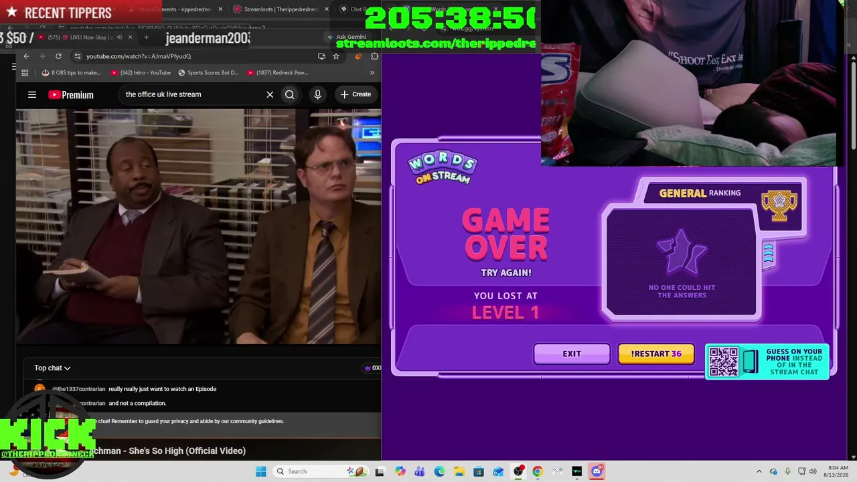Close the Streamloots browser tab
This screenshot has height=482, width=857.
[x=327, y=9]
